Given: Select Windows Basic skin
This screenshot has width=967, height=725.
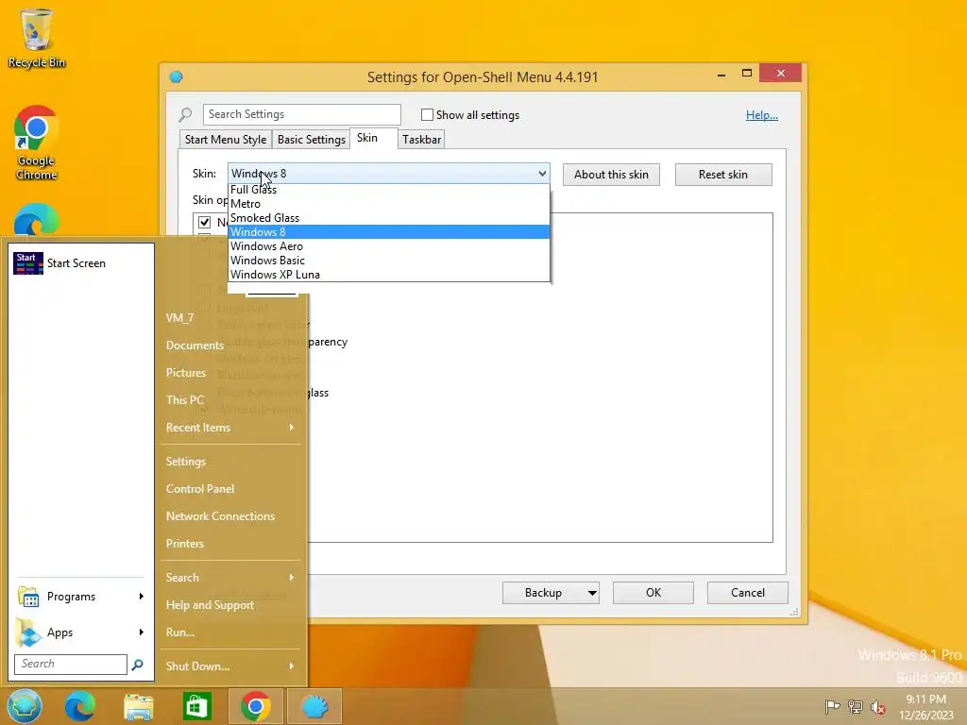Looking at the screenshot, I should pyautogui.click(x=388, y=261).
